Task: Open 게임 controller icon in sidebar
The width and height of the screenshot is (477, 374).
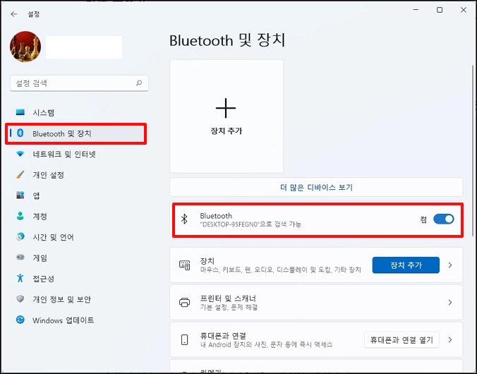Action: 20,258
